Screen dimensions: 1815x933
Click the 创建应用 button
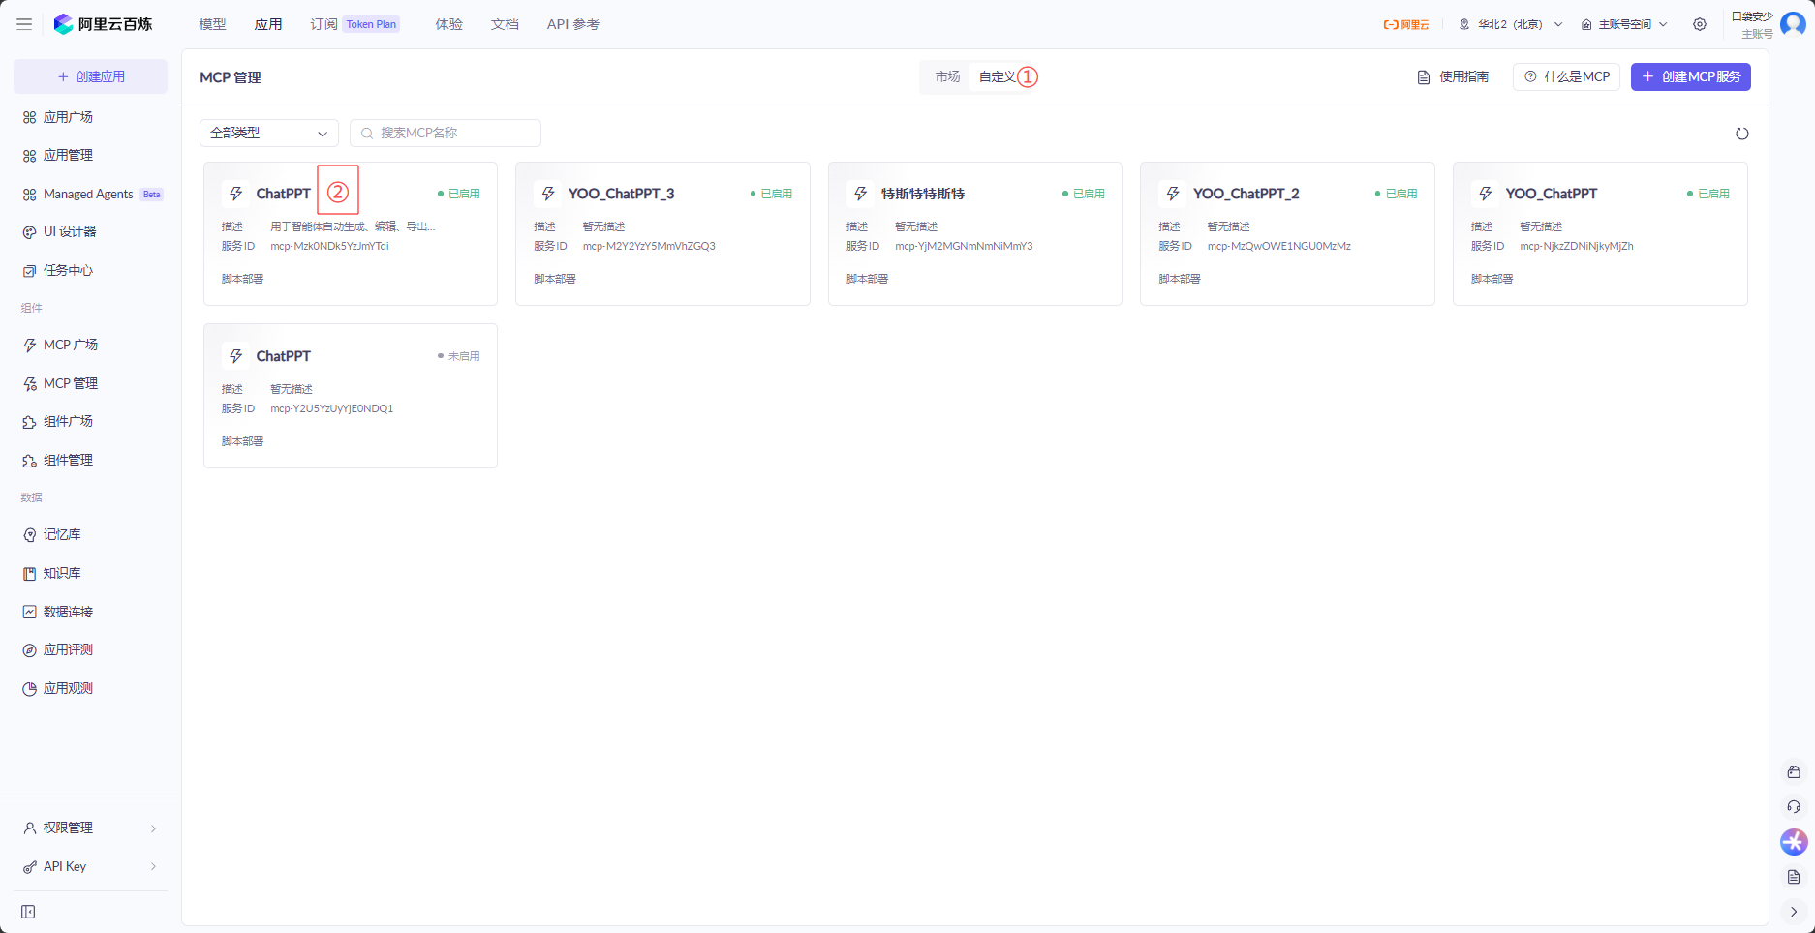(x=90, y=76)
